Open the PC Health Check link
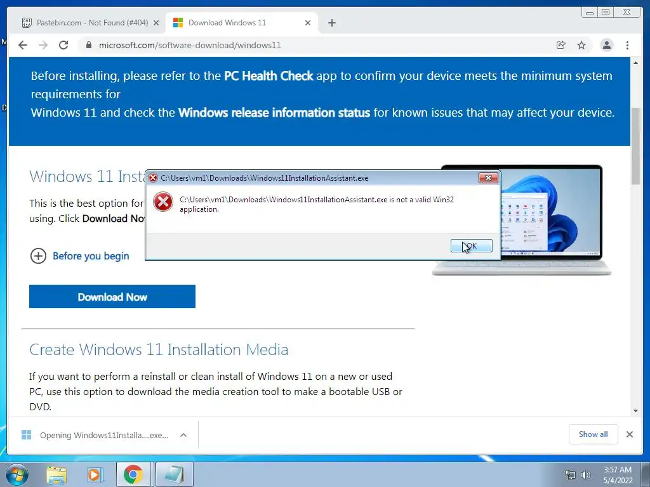Screen dimensions: 650x487 click(269, 76)
